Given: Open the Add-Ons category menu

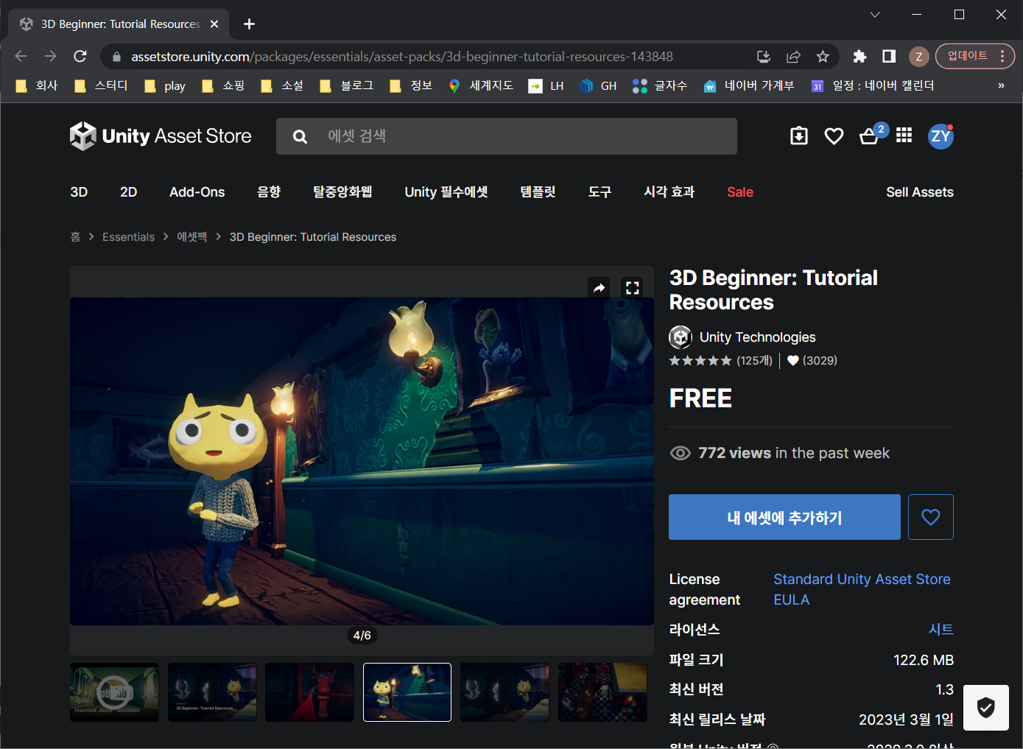Looking at the screenshot, I should pos(197,192).
